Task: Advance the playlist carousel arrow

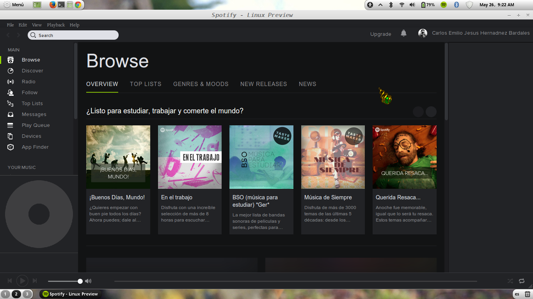Action: point(431,112)
